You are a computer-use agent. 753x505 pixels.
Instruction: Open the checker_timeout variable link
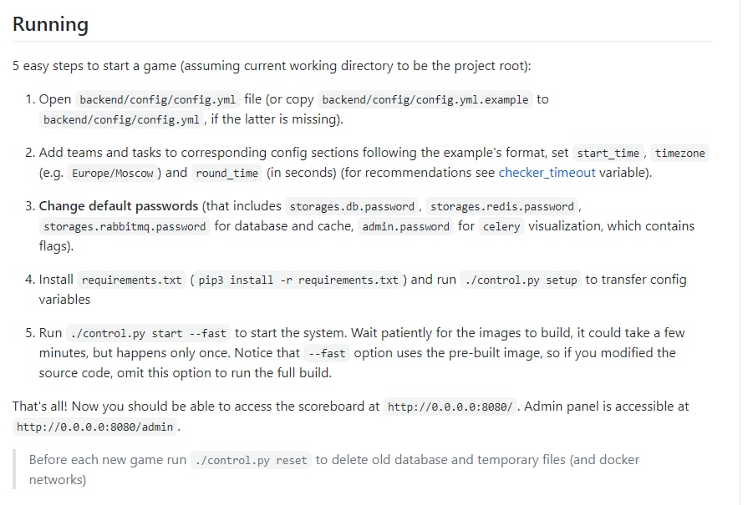pos(547,173)
